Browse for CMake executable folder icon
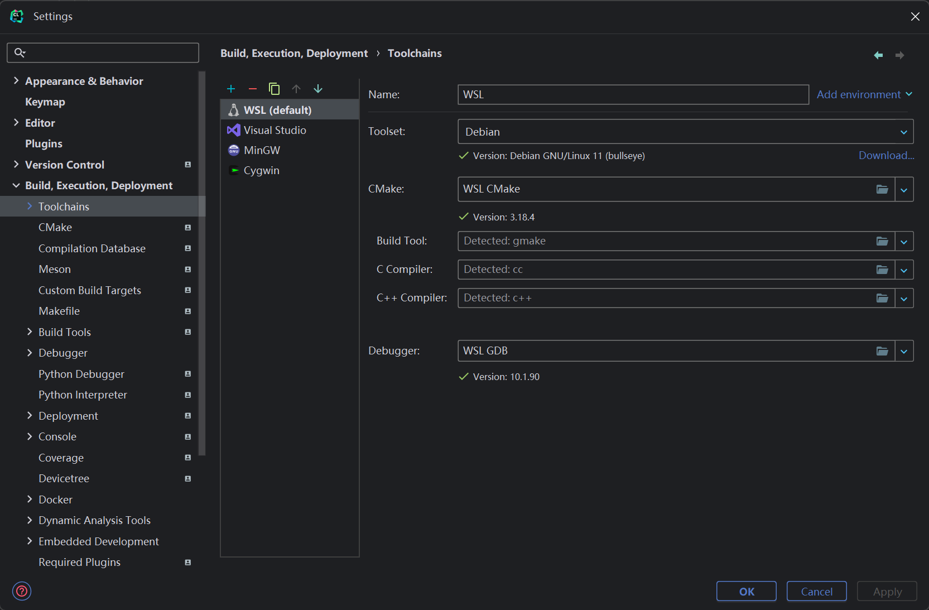This screenshot has width=929, height=610. click(882, 189)
